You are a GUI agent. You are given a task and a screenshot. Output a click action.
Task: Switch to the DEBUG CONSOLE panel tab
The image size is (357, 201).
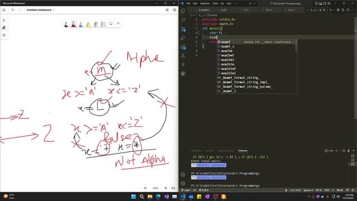coord(225,151)
